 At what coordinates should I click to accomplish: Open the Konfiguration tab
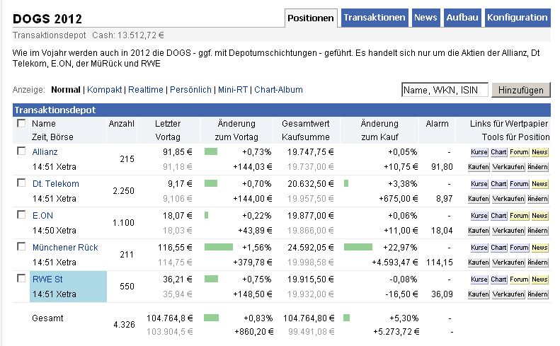pyautogui.click(x=518, y=18)
